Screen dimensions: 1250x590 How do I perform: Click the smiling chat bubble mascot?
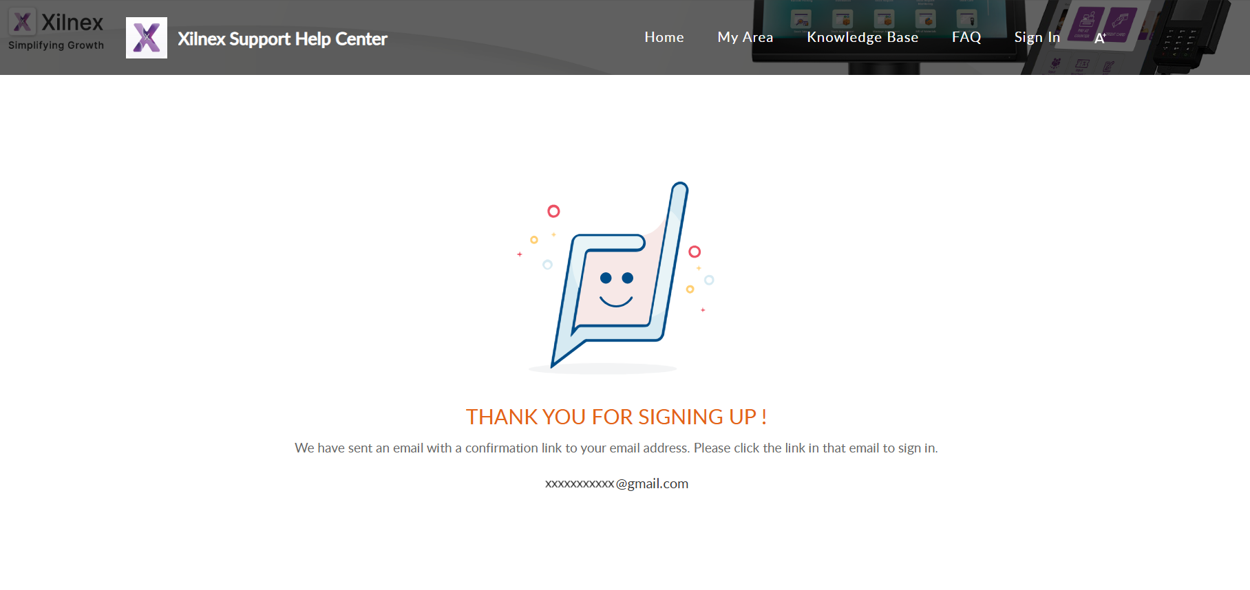point(616,282)
